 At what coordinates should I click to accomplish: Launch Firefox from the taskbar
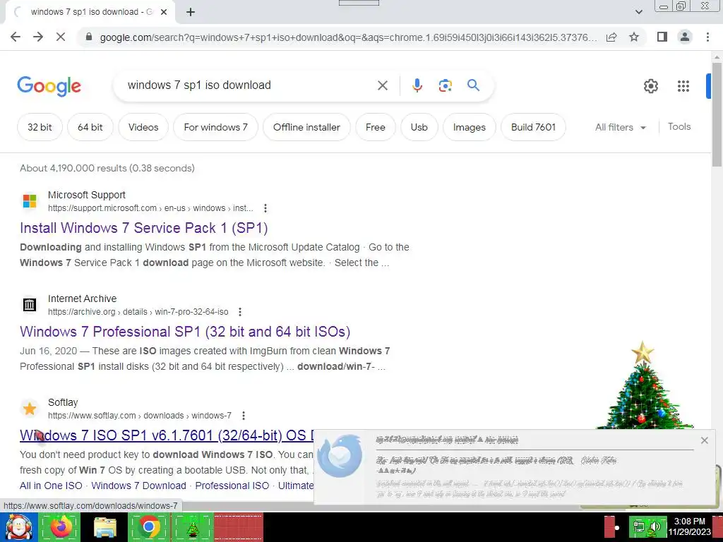pos(61,527)
